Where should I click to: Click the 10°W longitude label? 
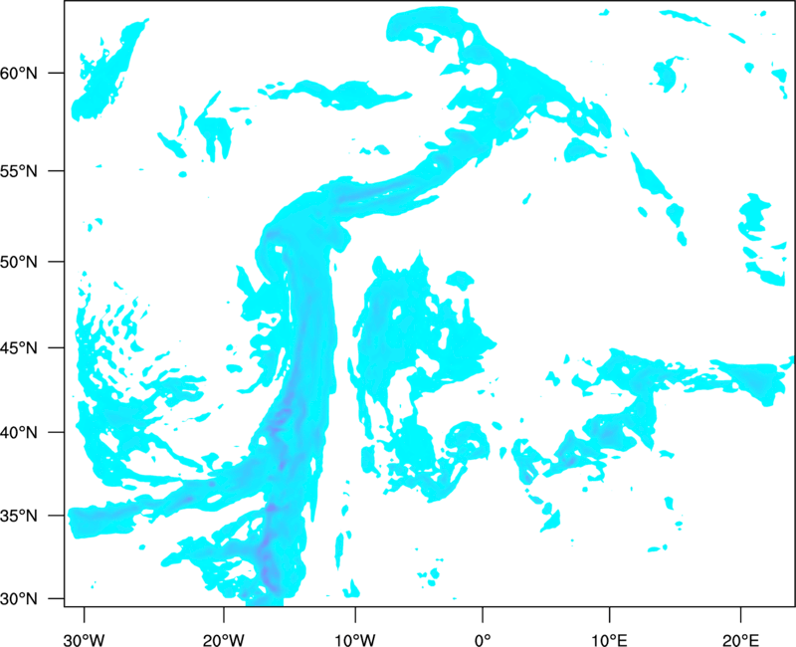(355, 640)
